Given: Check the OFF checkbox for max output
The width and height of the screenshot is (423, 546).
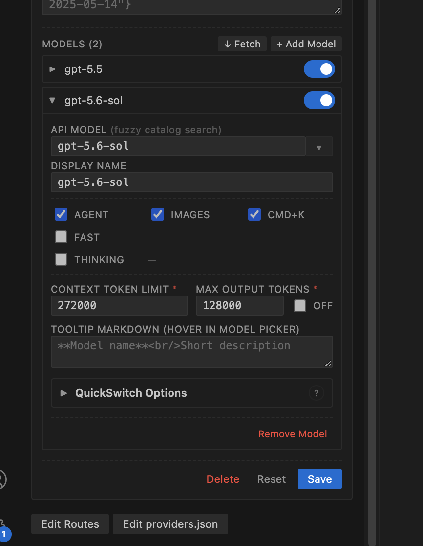Looking at the screenshot, I should pyautogui.click(x=299, y=306).
